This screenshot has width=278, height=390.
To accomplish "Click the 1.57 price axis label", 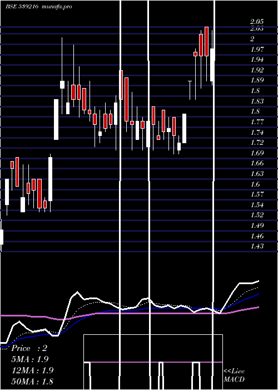I will [257, 194].
